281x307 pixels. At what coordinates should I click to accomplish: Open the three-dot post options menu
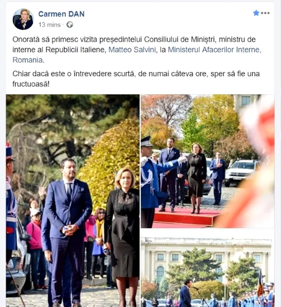coord(265,13)
